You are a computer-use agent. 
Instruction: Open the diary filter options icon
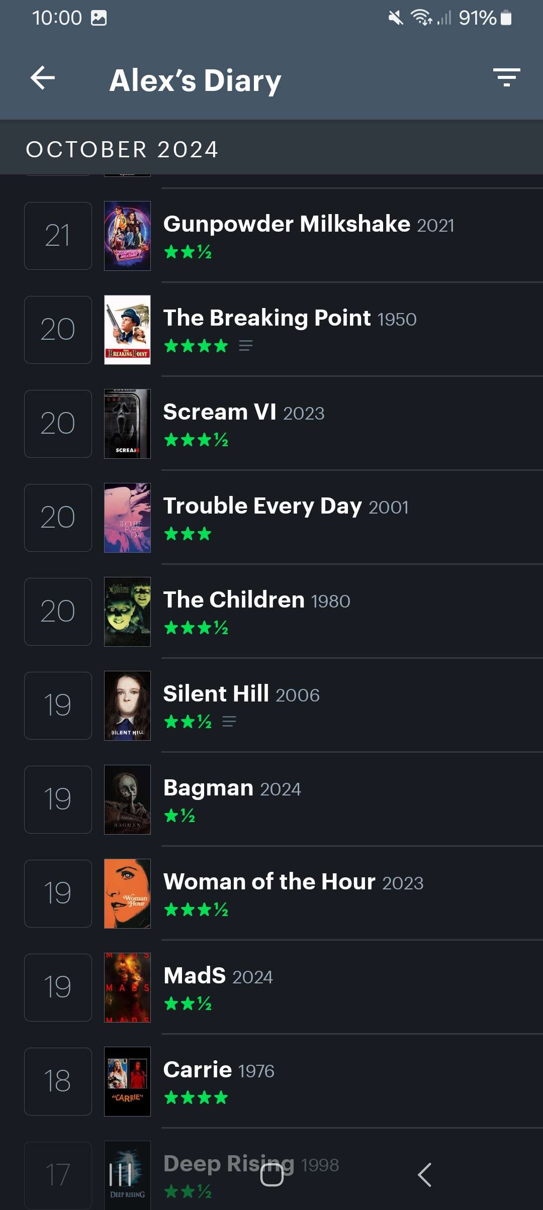(x=506, y=78)
